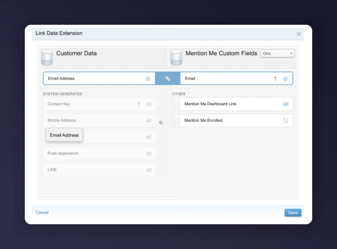The width and height of the screenshot is (337, 249).
Task: Click the ABC type icon on Contact Key
Action: coord(149,104)
